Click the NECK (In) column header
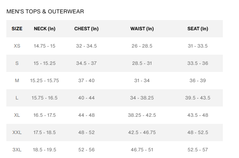 pyautogui.click(x=45, y=29)
